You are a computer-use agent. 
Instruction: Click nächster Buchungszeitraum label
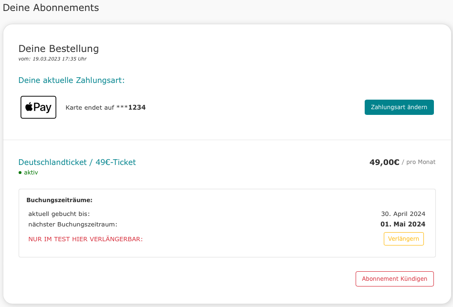(73, 224)
